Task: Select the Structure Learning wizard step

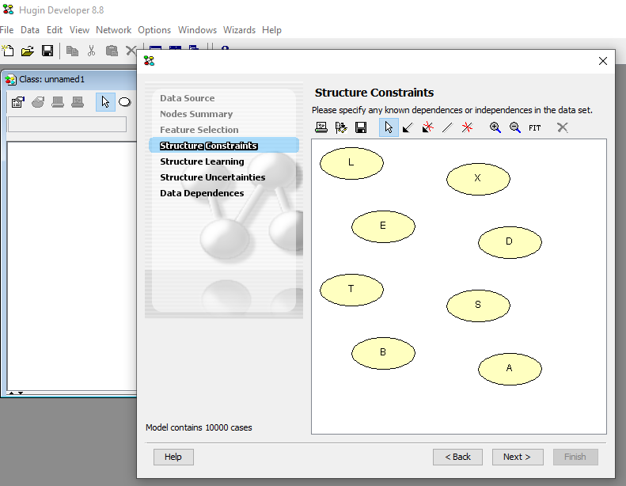Action: (202, 161)
